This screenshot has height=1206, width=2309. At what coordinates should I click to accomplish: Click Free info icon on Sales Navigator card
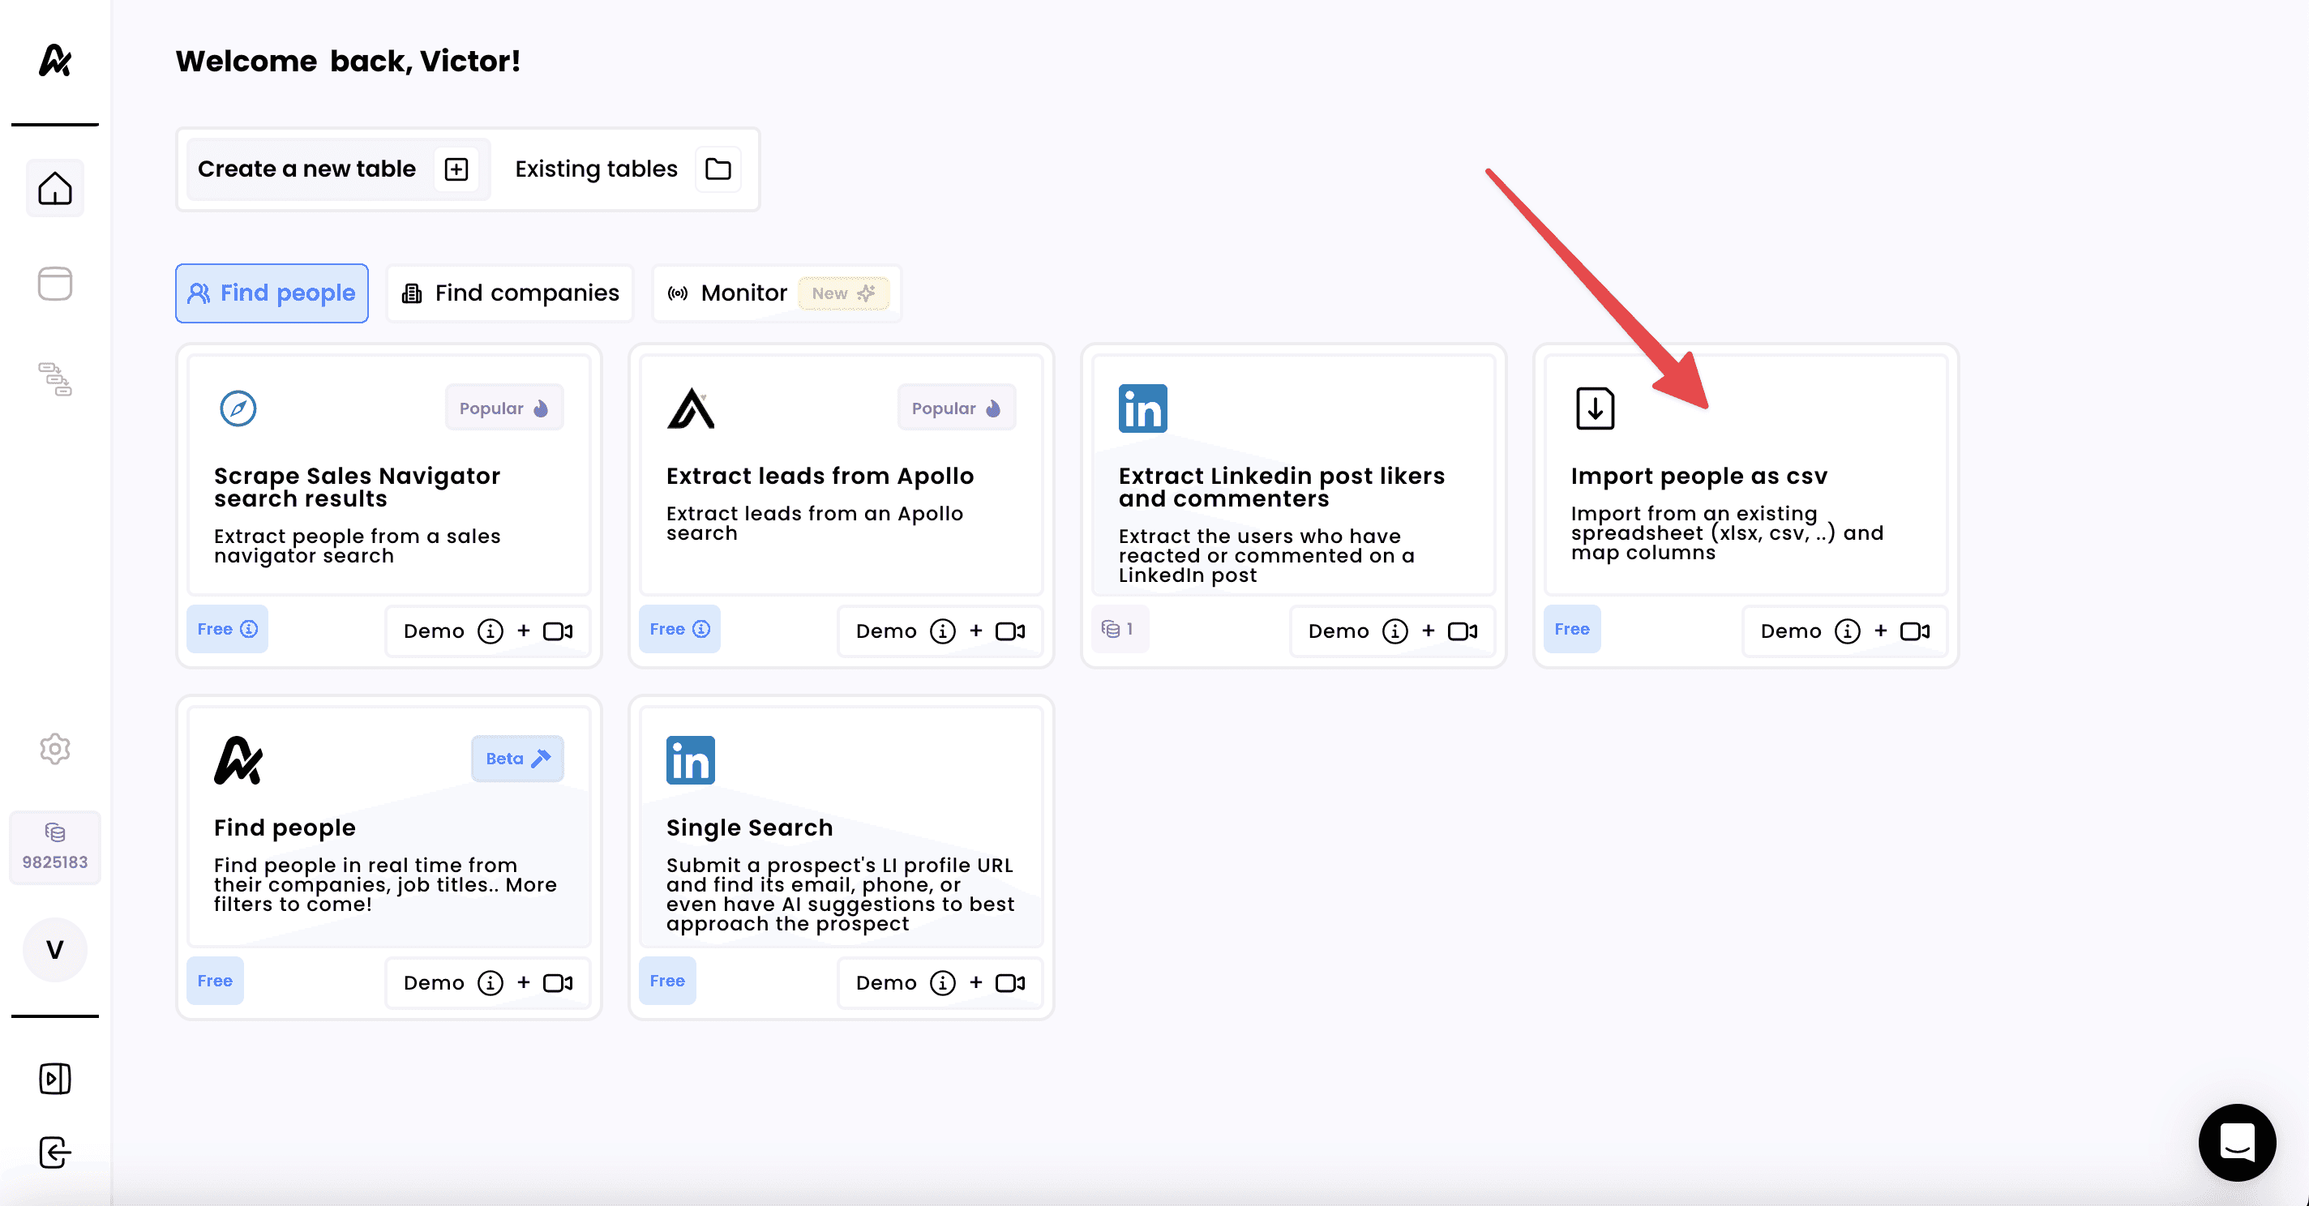click(x=249, y=629)
